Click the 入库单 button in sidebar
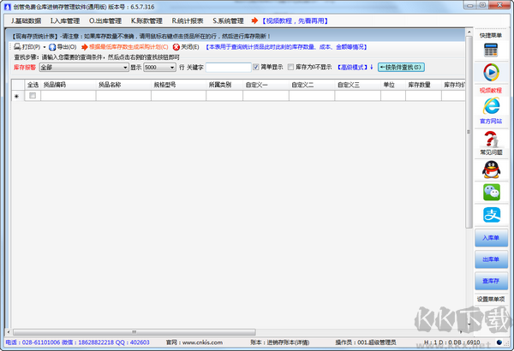 490,237
